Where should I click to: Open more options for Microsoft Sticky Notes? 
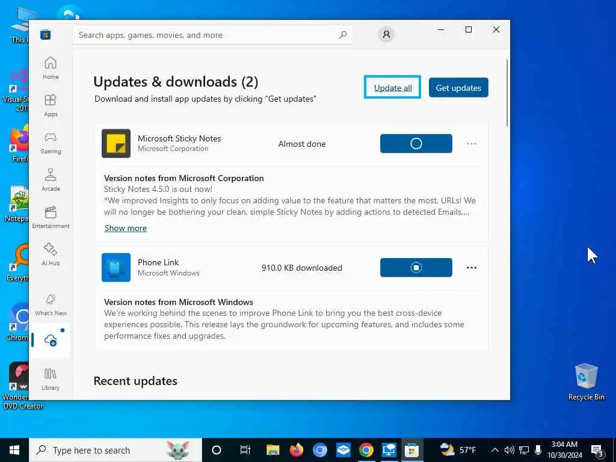pos(472,144)
